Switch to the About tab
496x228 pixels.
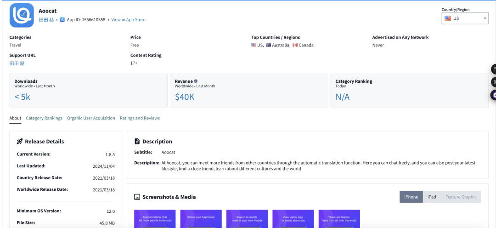[x=15, y=118]
